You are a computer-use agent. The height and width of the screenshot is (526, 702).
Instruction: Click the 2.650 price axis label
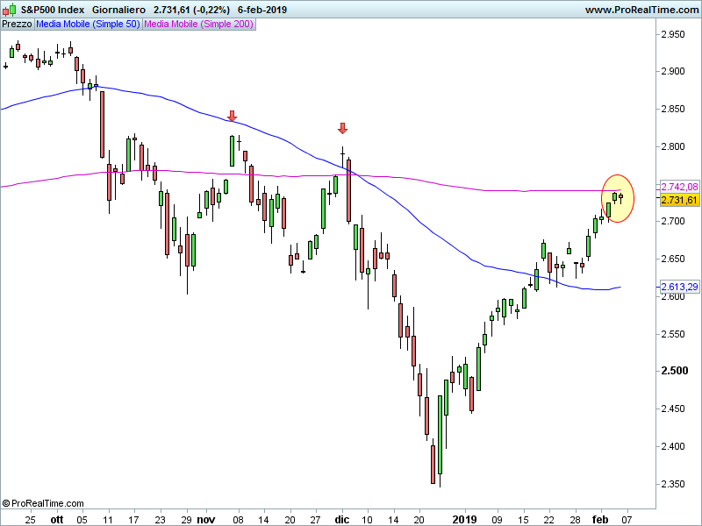673,259
